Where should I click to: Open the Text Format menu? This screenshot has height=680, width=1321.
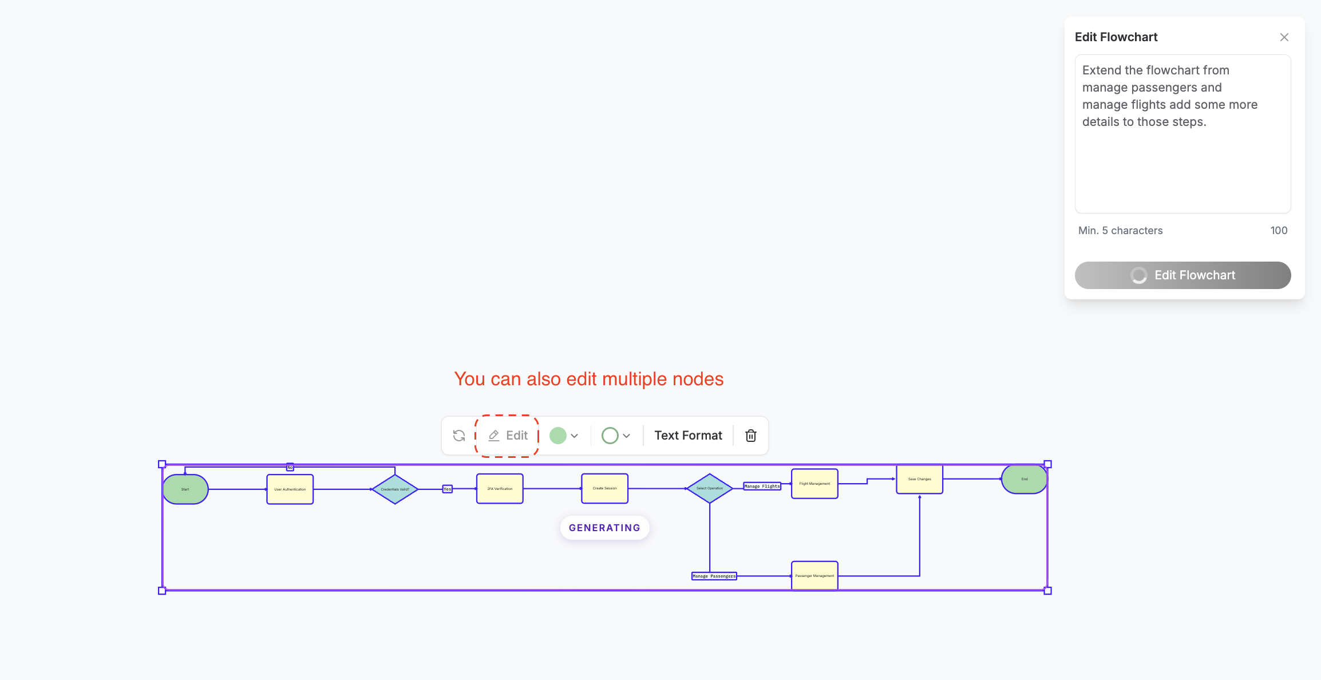click(x=688, y=436)
